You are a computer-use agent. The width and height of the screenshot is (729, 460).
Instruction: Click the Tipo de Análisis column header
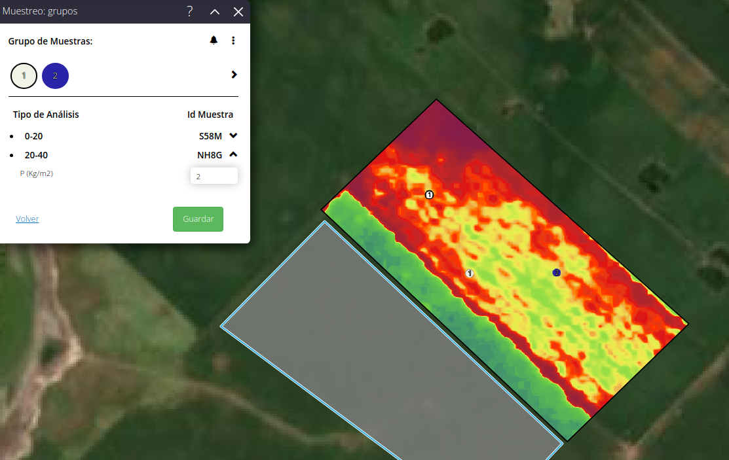click(46, 115)
